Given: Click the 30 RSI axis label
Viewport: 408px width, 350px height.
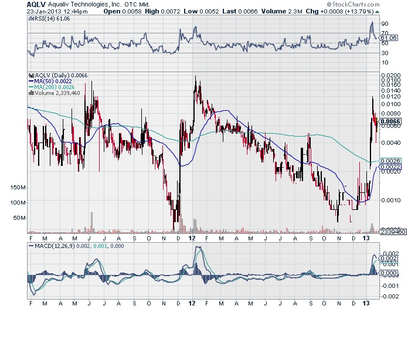Looking at the screenshot, I should tap(385, 53).
